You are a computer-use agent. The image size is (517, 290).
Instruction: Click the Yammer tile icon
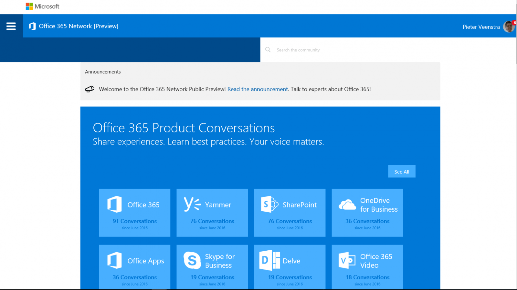click(x=192, y=204)
